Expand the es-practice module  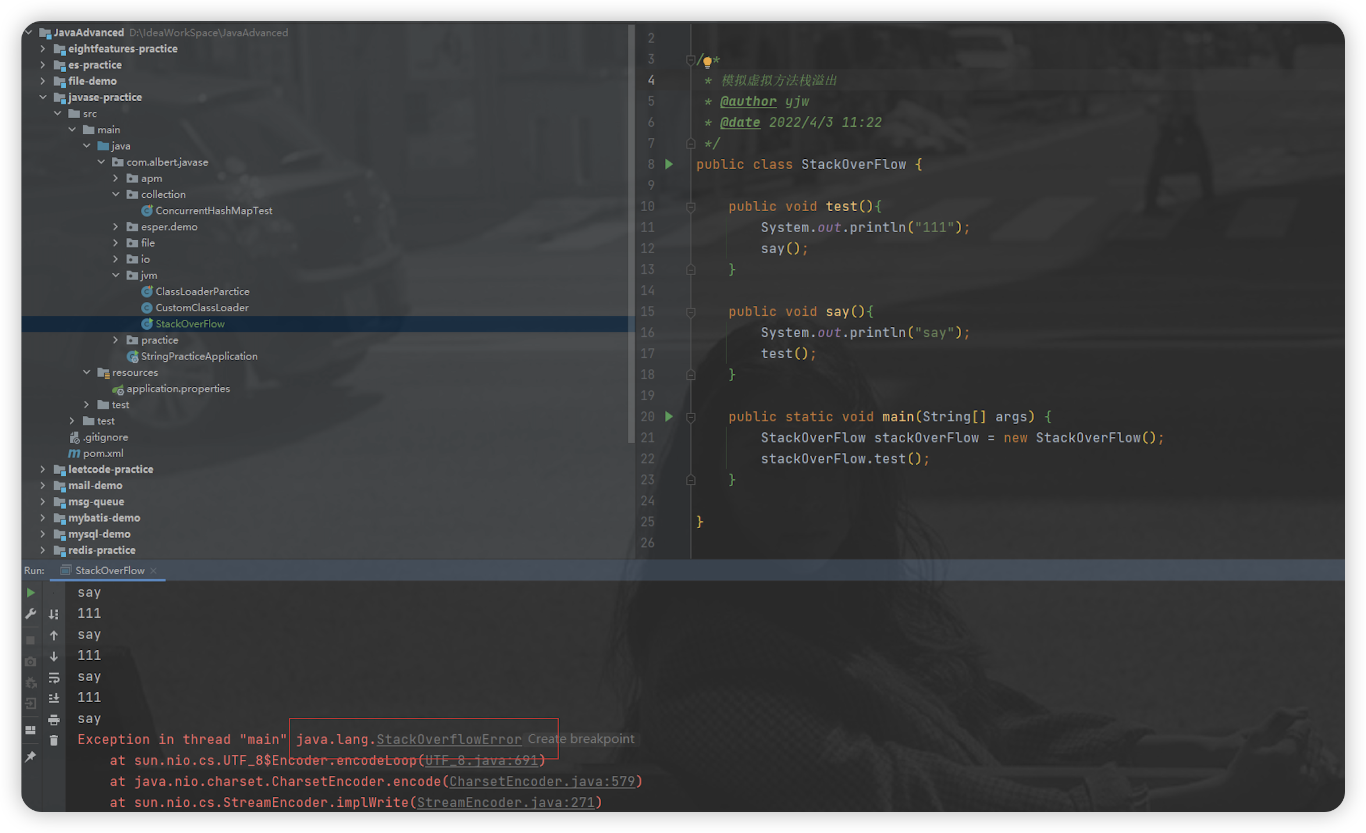point(43,65)
